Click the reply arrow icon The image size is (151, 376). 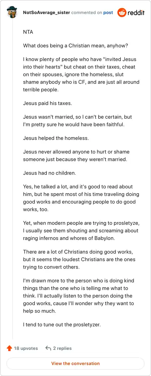[48, 348]
